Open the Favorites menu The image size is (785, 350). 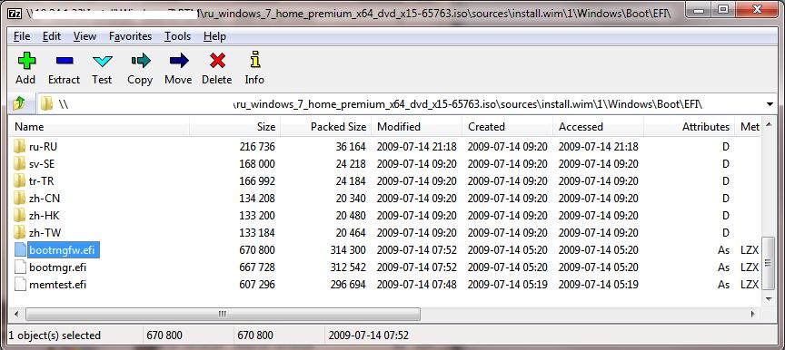(130, 36)
